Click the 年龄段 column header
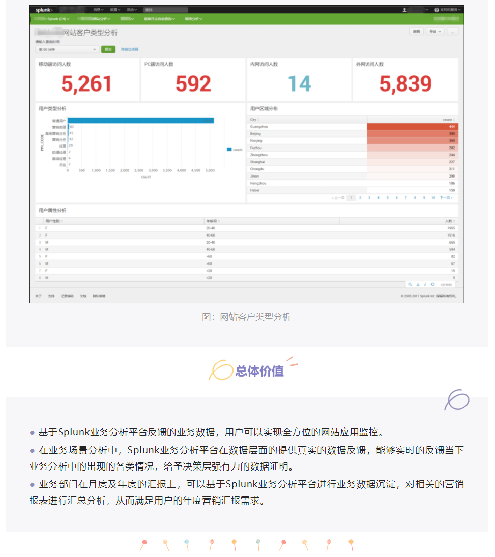Screen dimensions: 495x557 [x=213, y=221]
